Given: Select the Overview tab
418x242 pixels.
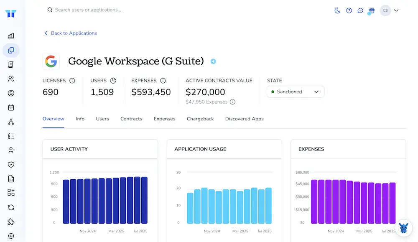Looking at the screenshot, I should 54,119.
